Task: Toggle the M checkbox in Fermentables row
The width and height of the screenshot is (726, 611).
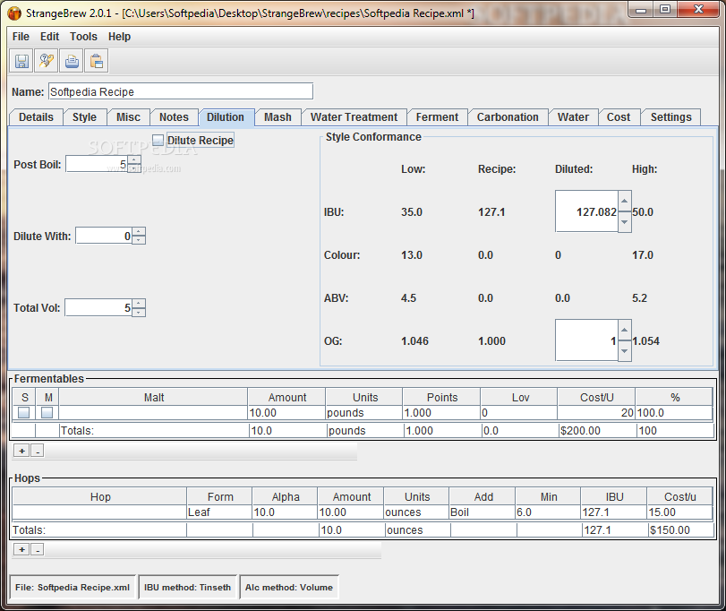Action: click(47, 412)
